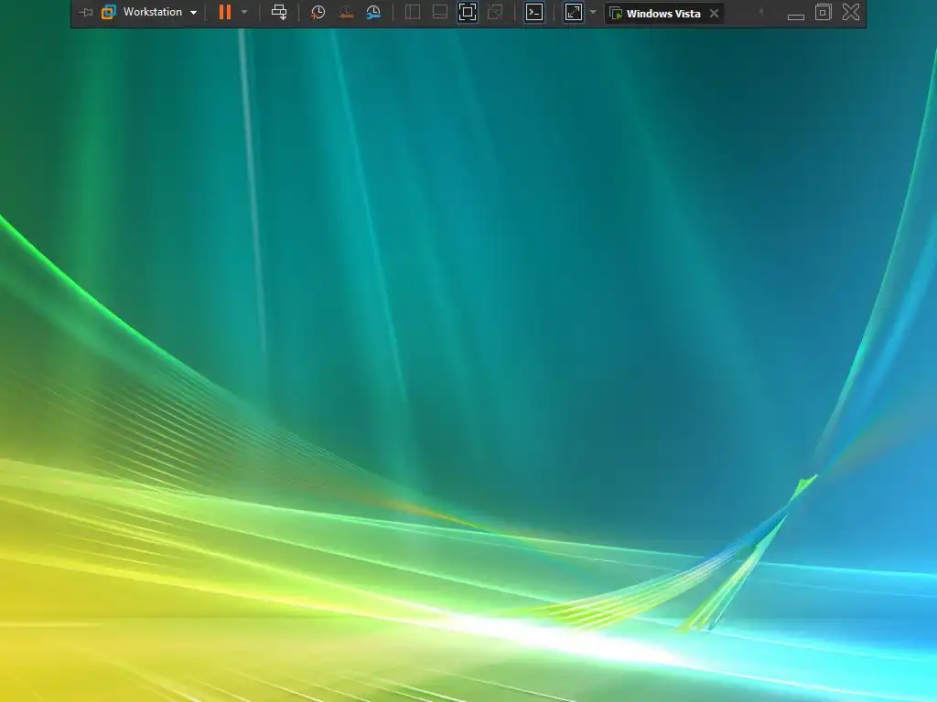
Task: Open the Workstation menu
Action: click(152, 12)
